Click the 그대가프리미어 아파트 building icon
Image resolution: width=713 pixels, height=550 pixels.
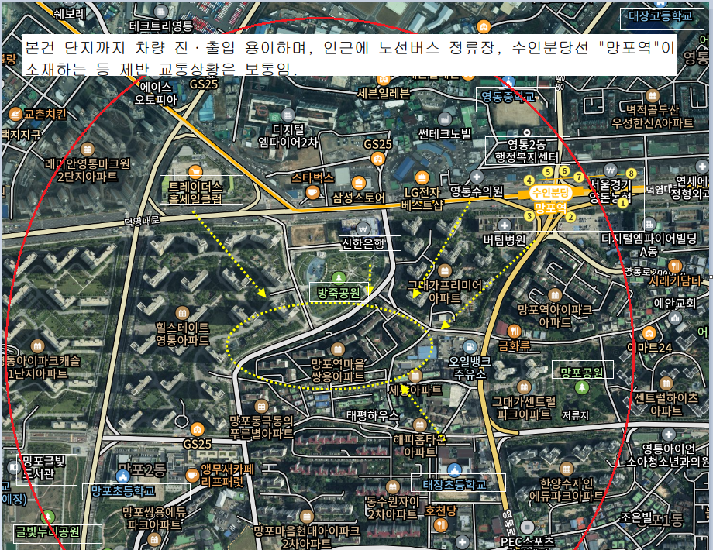tap(444, 271)
